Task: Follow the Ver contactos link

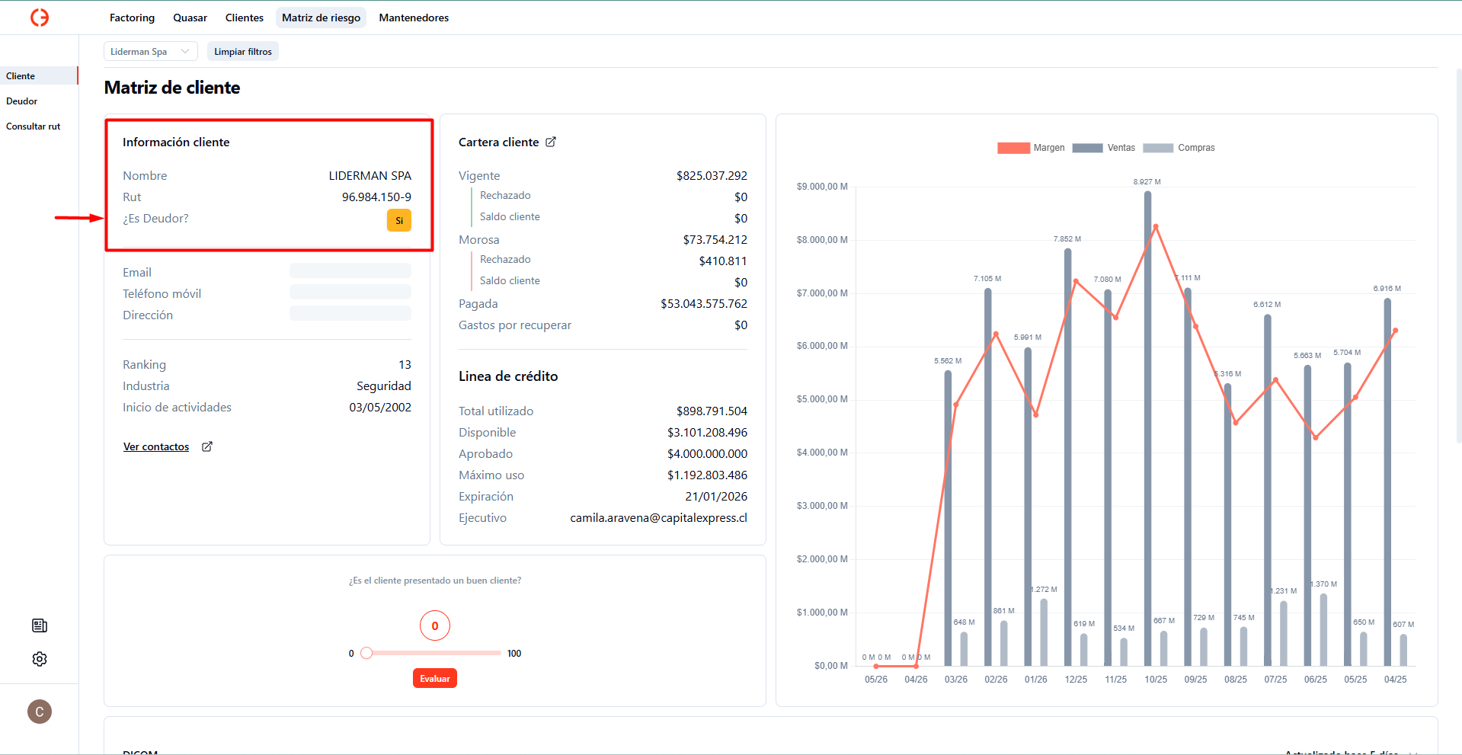Action: [156, 446]
